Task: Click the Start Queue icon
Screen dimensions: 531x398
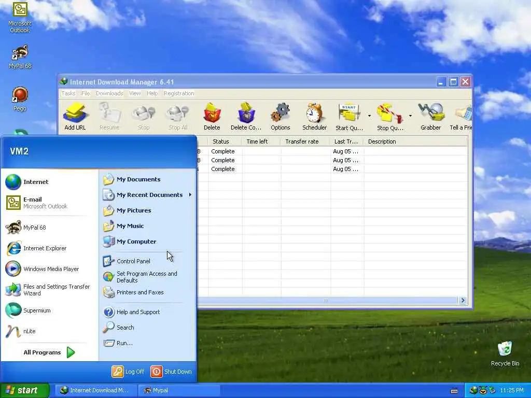Action: click(349, 117)
